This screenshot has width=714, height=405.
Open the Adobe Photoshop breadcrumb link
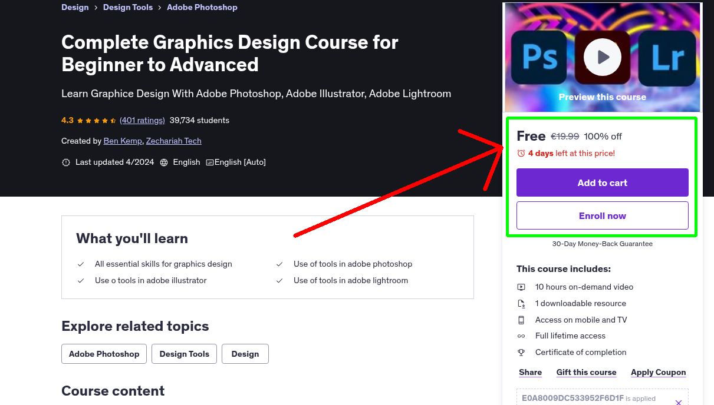point(202,8)
